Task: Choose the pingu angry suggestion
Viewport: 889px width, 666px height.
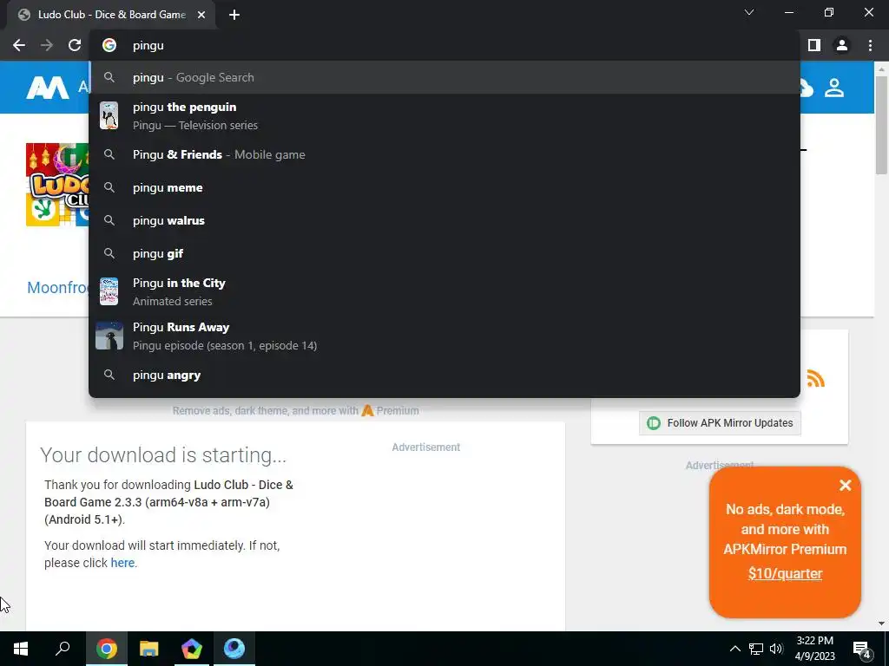Action: [x=444, y=375]
